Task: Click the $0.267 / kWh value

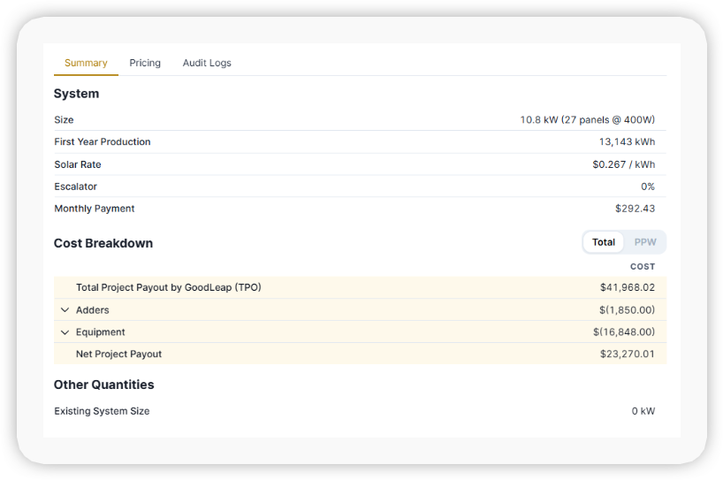Action: point(623,164)
